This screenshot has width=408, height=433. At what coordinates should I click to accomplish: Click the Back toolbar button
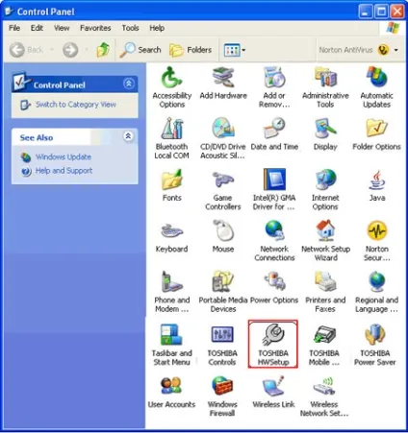[26, 50]
